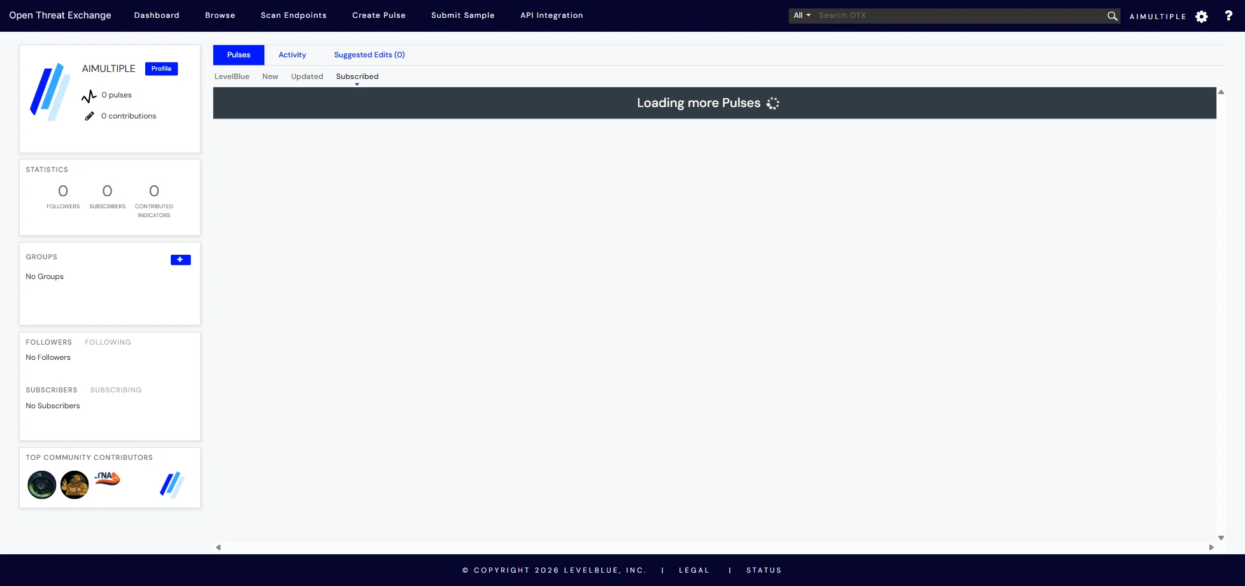Go to Open Threat Exchange home
This screenshot has width=1245, height=586.
coord(60,15)
